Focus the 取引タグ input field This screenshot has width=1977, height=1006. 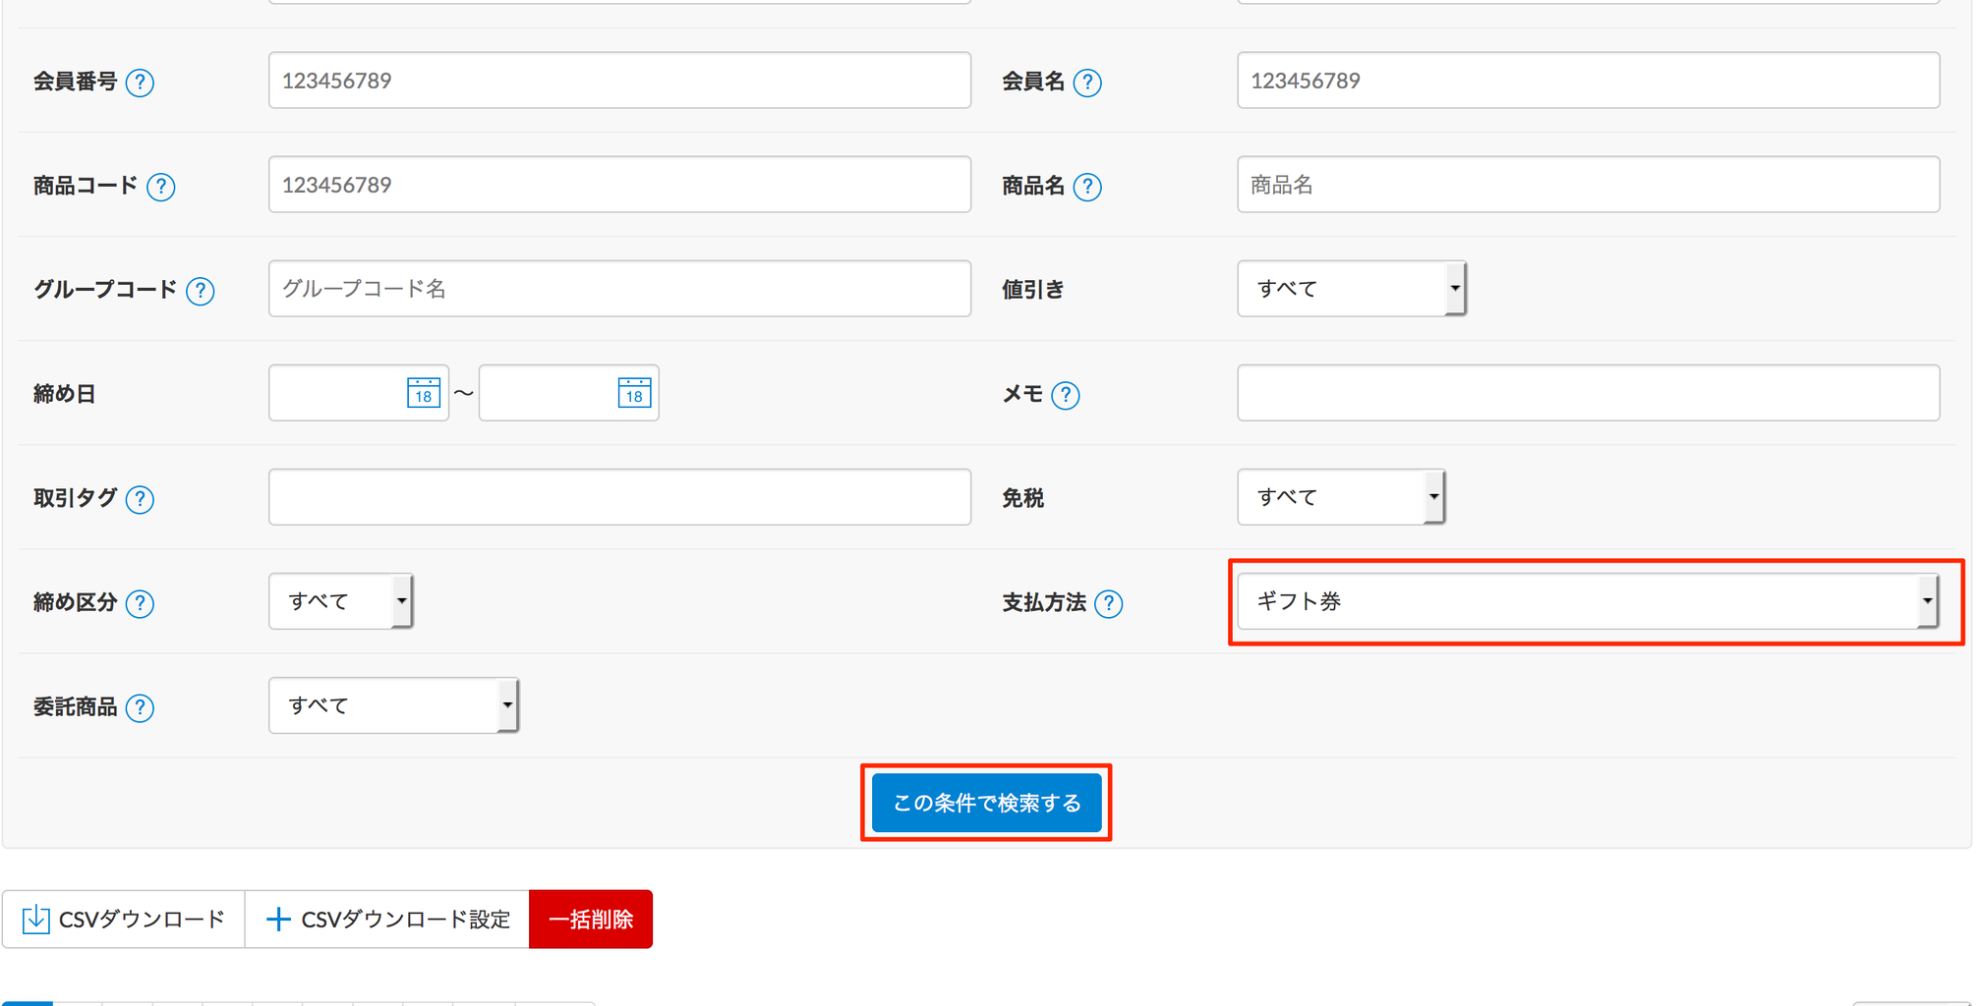[x=619, y=497]
